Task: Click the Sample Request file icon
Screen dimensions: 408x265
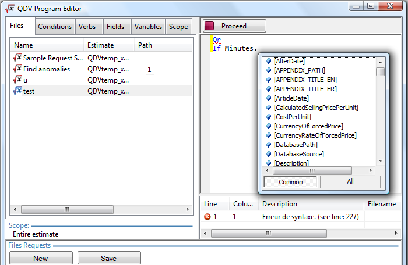Action: [17, 58]
